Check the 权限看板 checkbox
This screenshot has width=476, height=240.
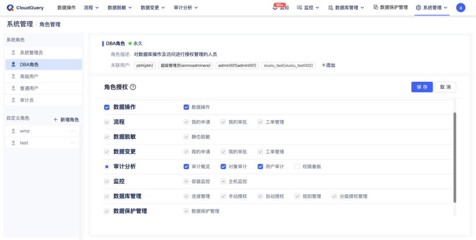(x=297, y=166)
